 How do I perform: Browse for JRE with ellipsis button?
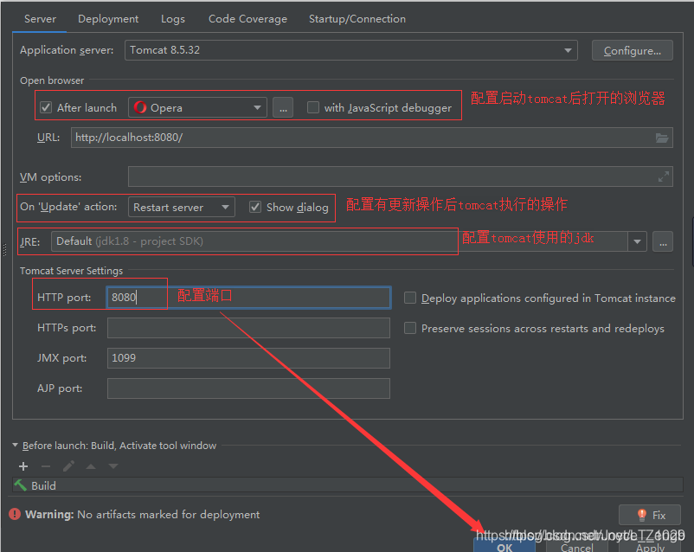pos(662,241)
